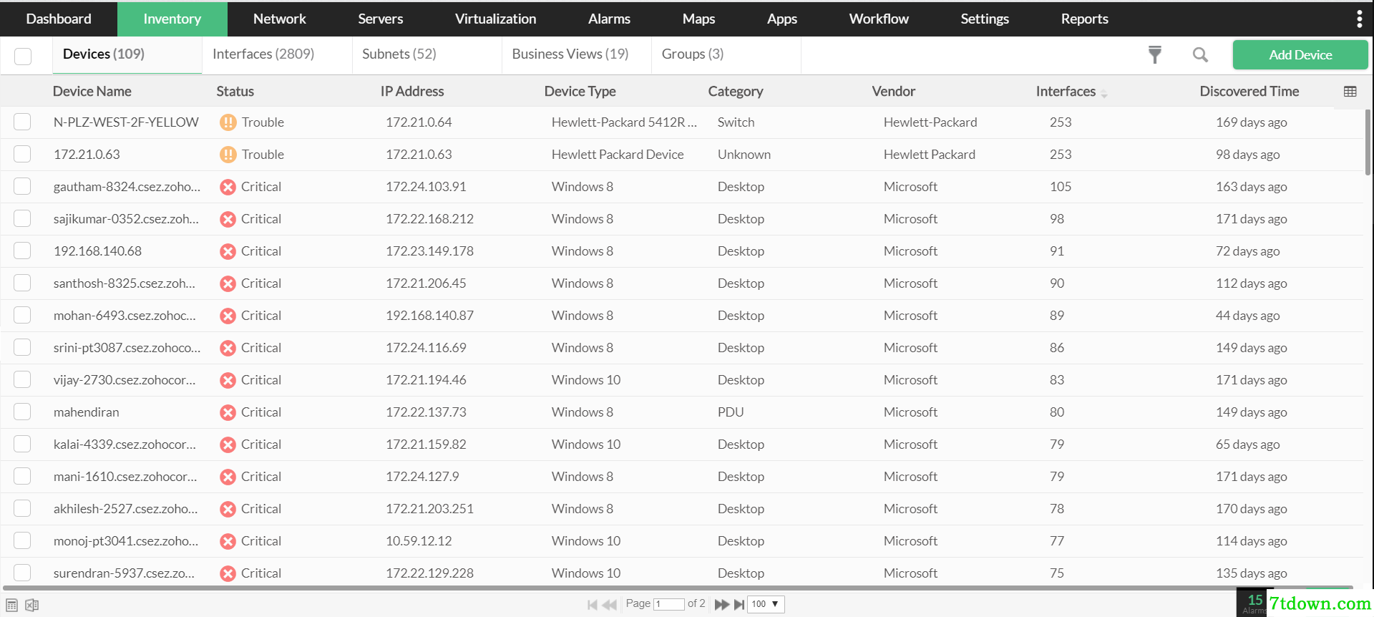Image resolution: width=1374 pixels, height=617 pixels.
Task: Open the Business Views (19) tab
Action: 570,54
